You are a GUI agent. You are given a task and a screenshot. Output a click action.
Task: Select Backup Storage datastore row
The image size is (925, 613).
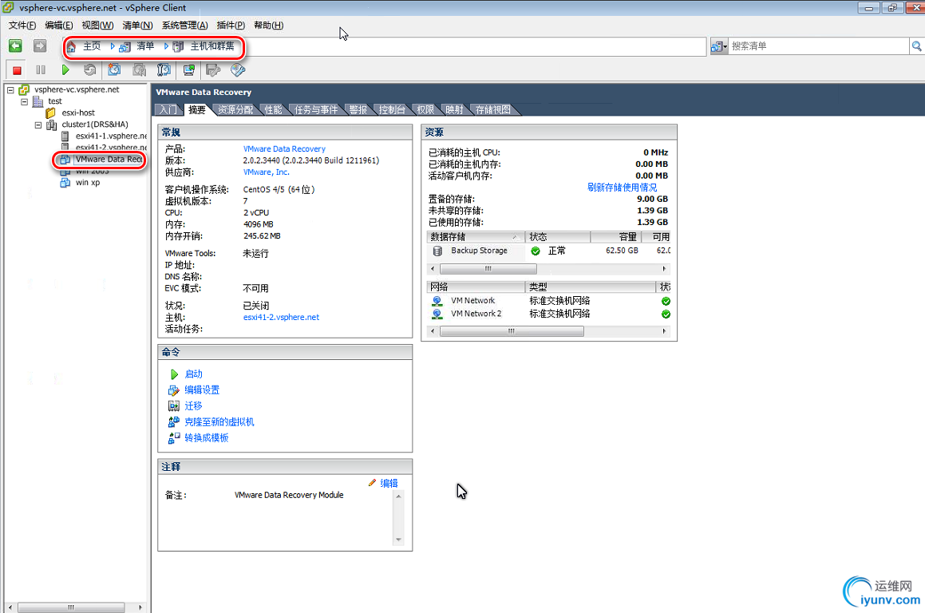(548, 251)
